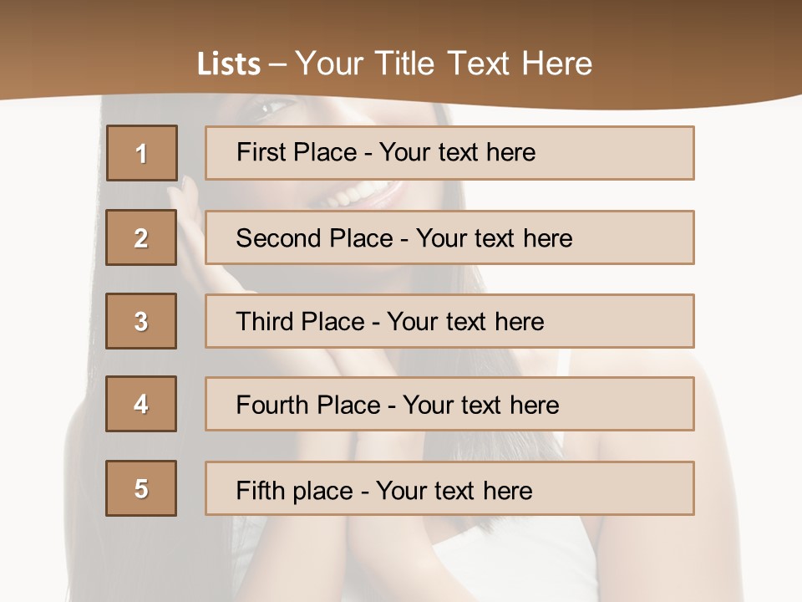Select the number 4 square

click(x=141, y=404)
